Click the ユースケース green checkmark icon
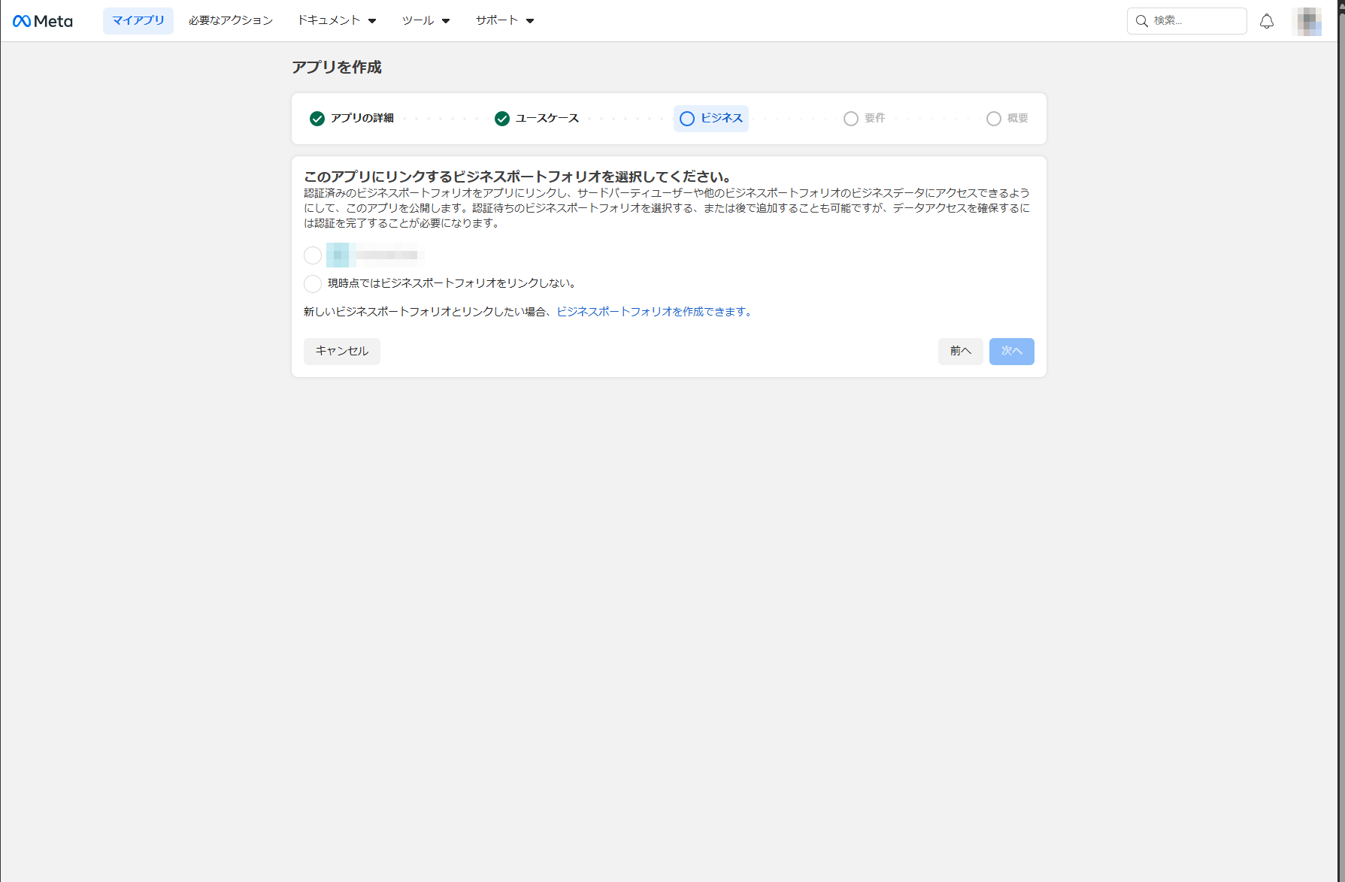The image size is (1345, 882). pos(502,119)
